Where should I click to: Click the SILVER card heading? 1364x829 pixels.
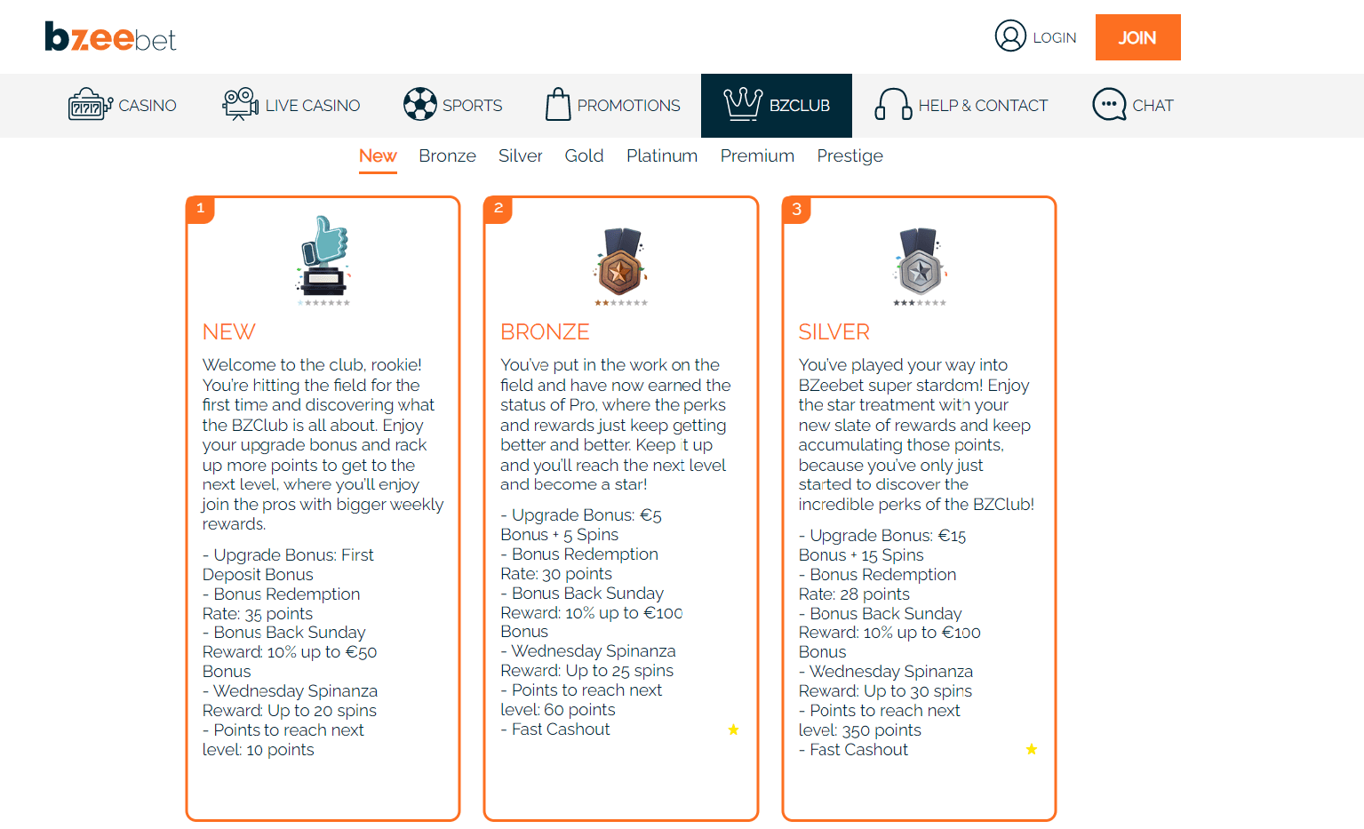[x=834, y=332]
